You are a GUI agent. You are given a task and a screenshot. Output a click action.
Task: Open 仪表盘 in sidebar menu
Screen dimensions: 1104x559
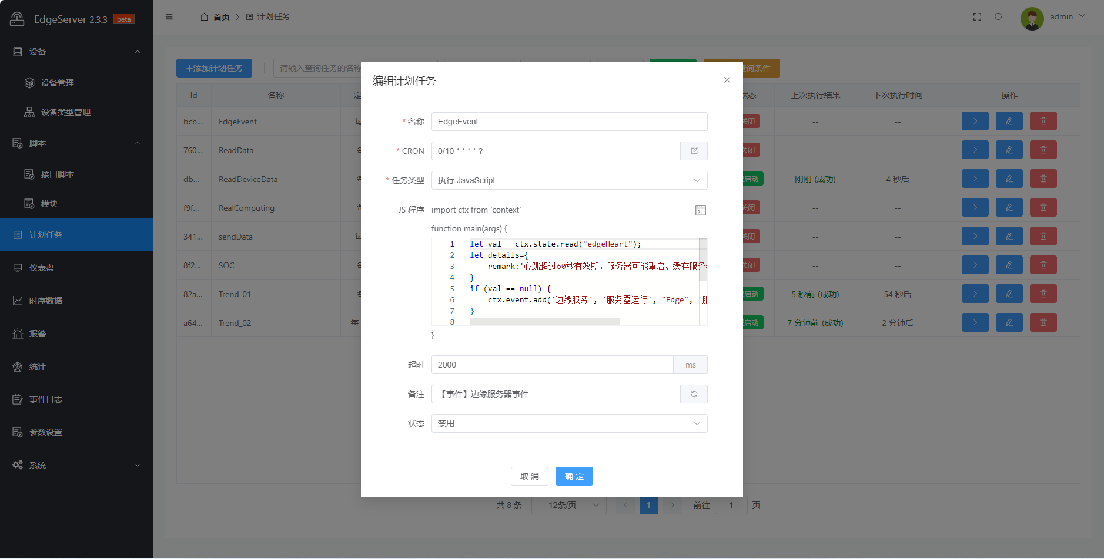point(42,268)
